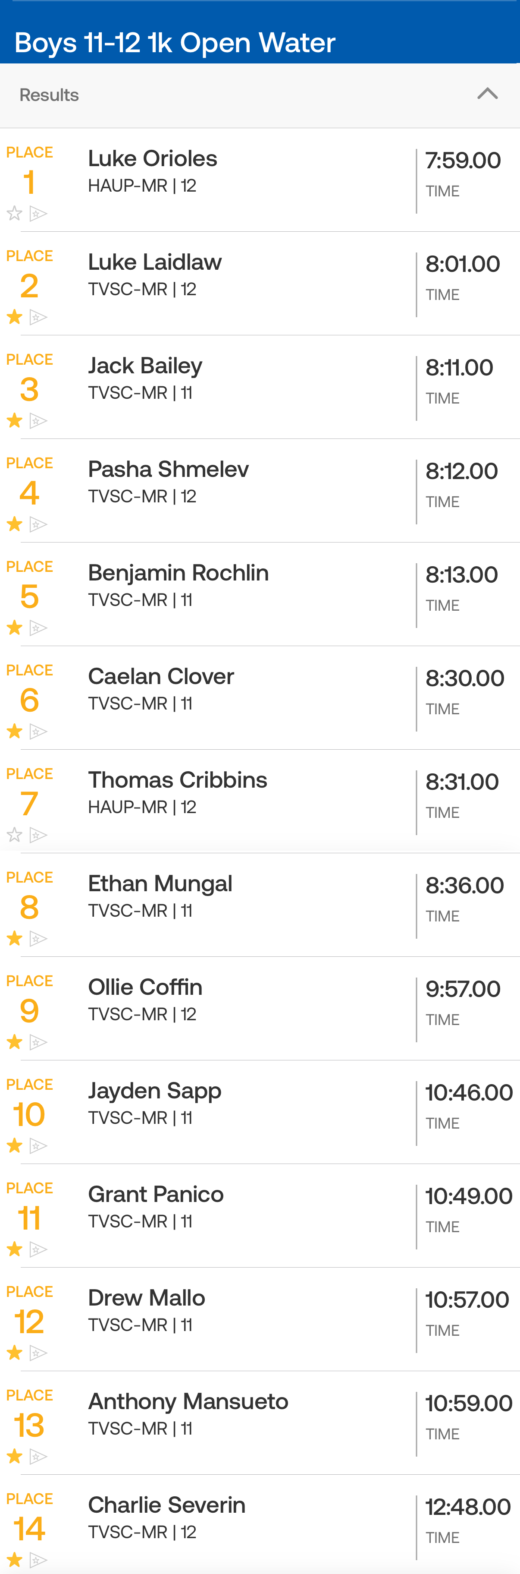Collapse the Results section chevron
The width and height of the screenshot is (520, 1574).
pyautogui.click(x=487, y=94)
